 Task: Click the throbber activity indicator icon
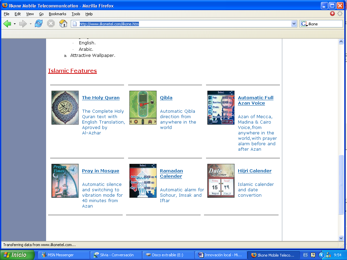pos(340,14)
